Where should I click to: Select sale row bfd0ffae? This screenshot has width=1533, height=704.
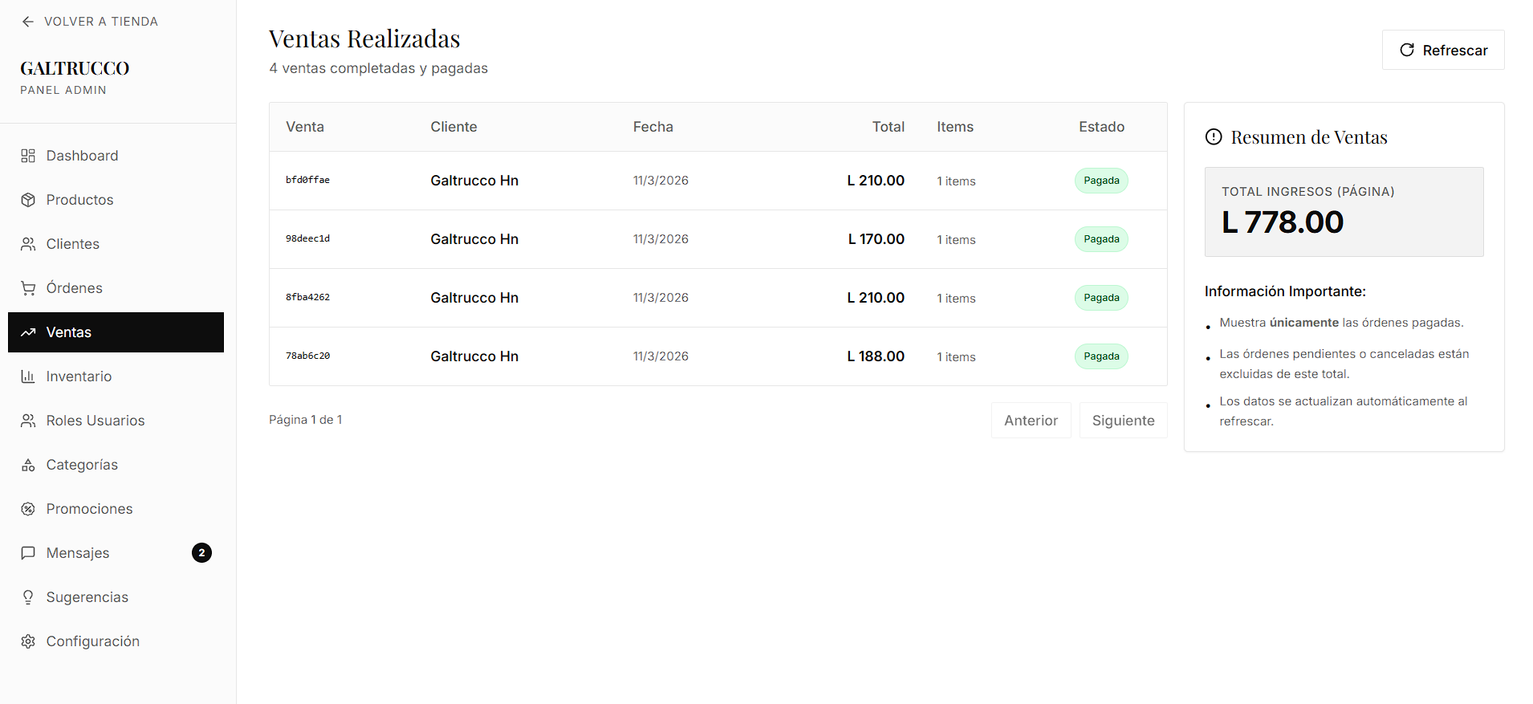pyautogui.click(x=307, y=181)
